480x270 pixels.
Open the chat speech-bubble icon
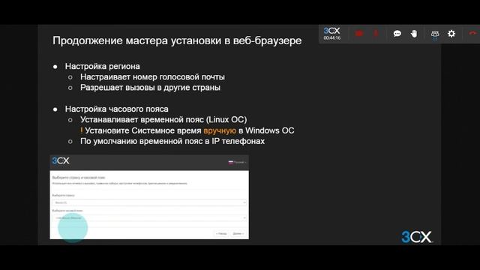click(397, 33)
